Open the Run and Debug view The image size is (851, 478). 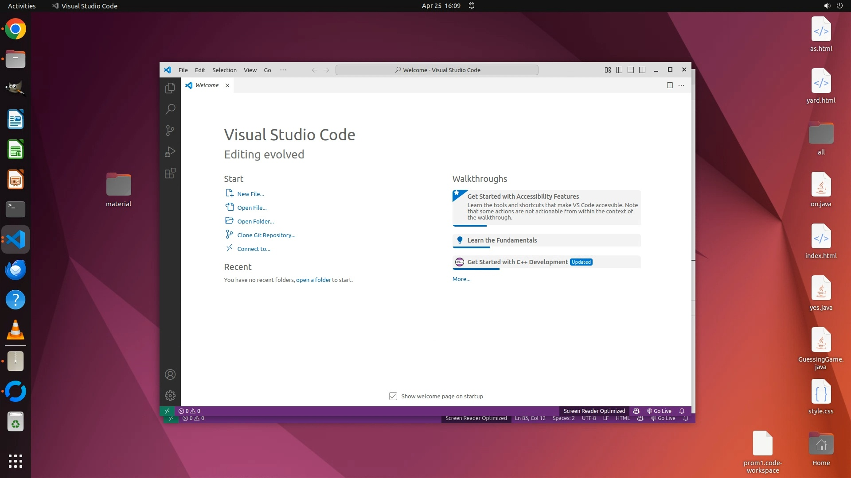click(170, 152)
